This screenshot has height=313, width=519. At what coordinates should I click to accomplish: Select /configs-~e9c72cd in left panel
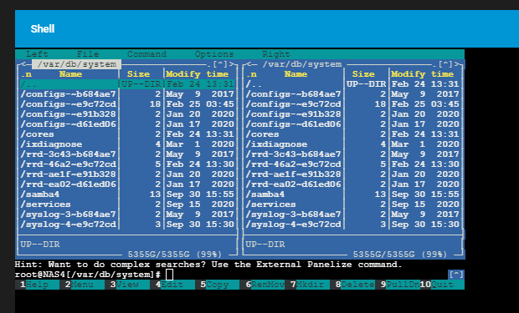(x=127, y=104)
